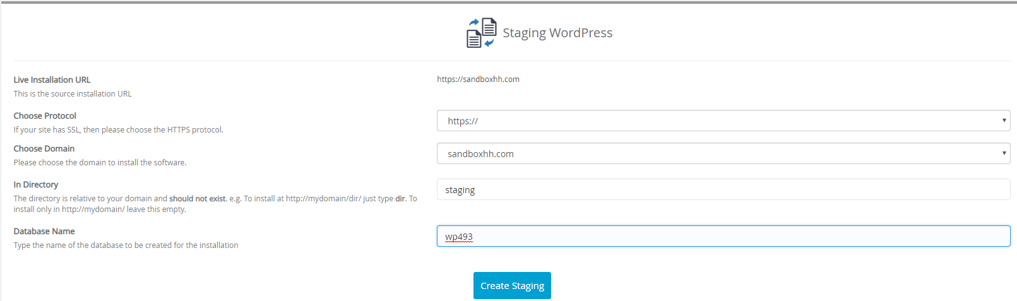Viewport: 1017px width, 301px height.
Task: Click the "Choose Protocol" label
Action: [45, 115]
